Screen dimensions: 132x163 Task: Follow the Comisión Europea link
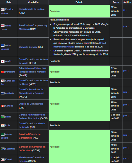[28, 47]
